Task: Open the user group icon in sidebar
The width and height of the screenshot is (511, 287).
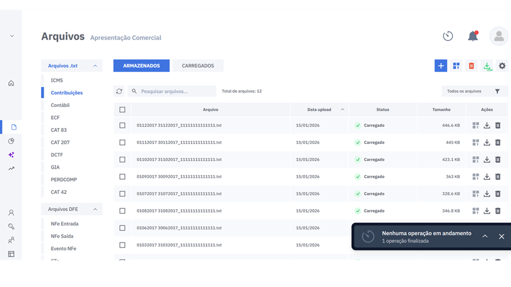Action: (11, 240)
